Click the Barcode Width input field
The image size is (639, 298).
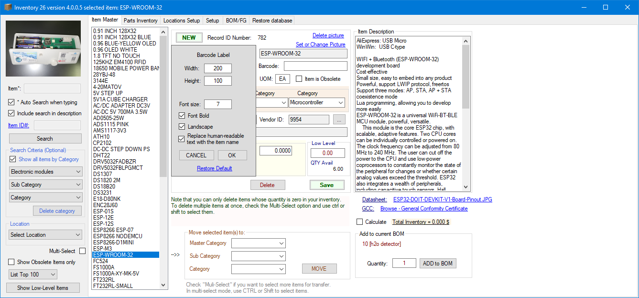pyautogui.click(x=218, y=68)
